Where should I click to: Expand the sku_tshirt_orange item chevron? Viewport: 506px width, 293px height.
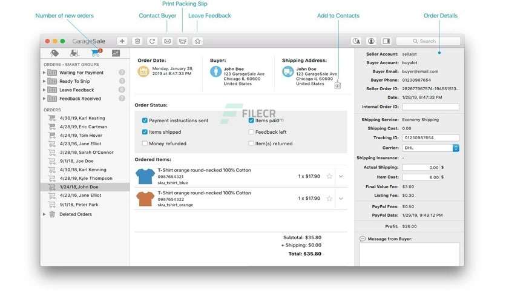pos(341,199)
